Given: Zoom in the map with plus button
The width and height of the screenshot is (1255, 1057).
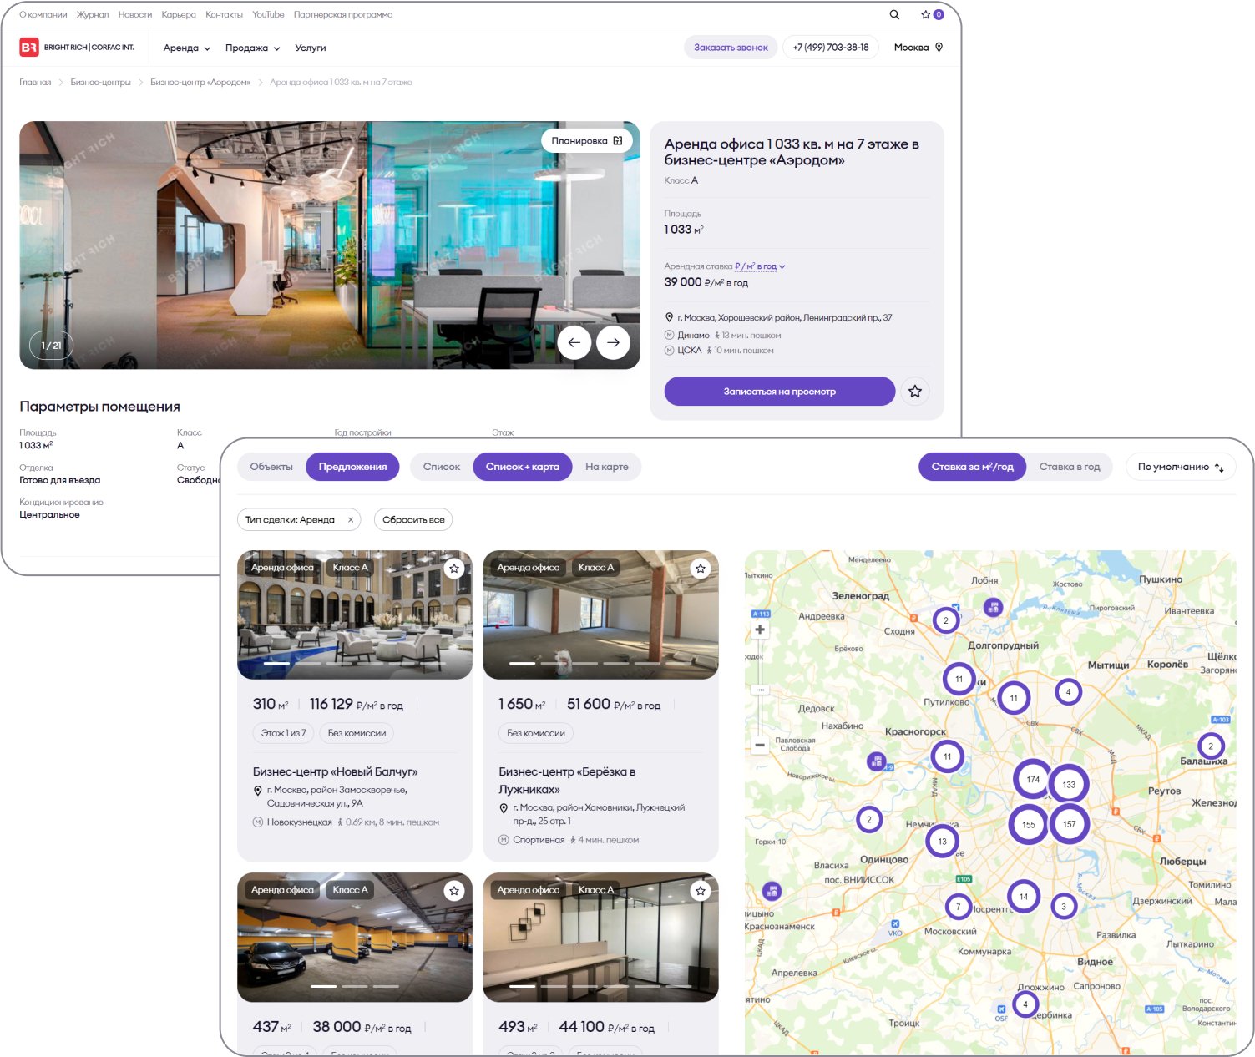Looking at the screenshot, I should (x=760, y=630).
